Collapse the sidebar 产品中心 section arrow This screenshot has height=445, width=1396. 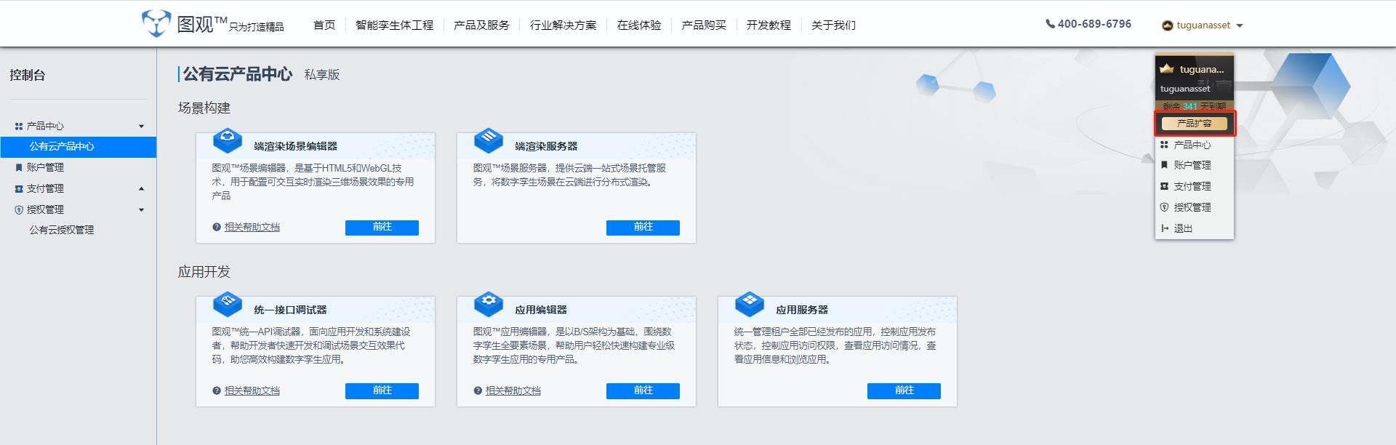[x=141, y=127]
